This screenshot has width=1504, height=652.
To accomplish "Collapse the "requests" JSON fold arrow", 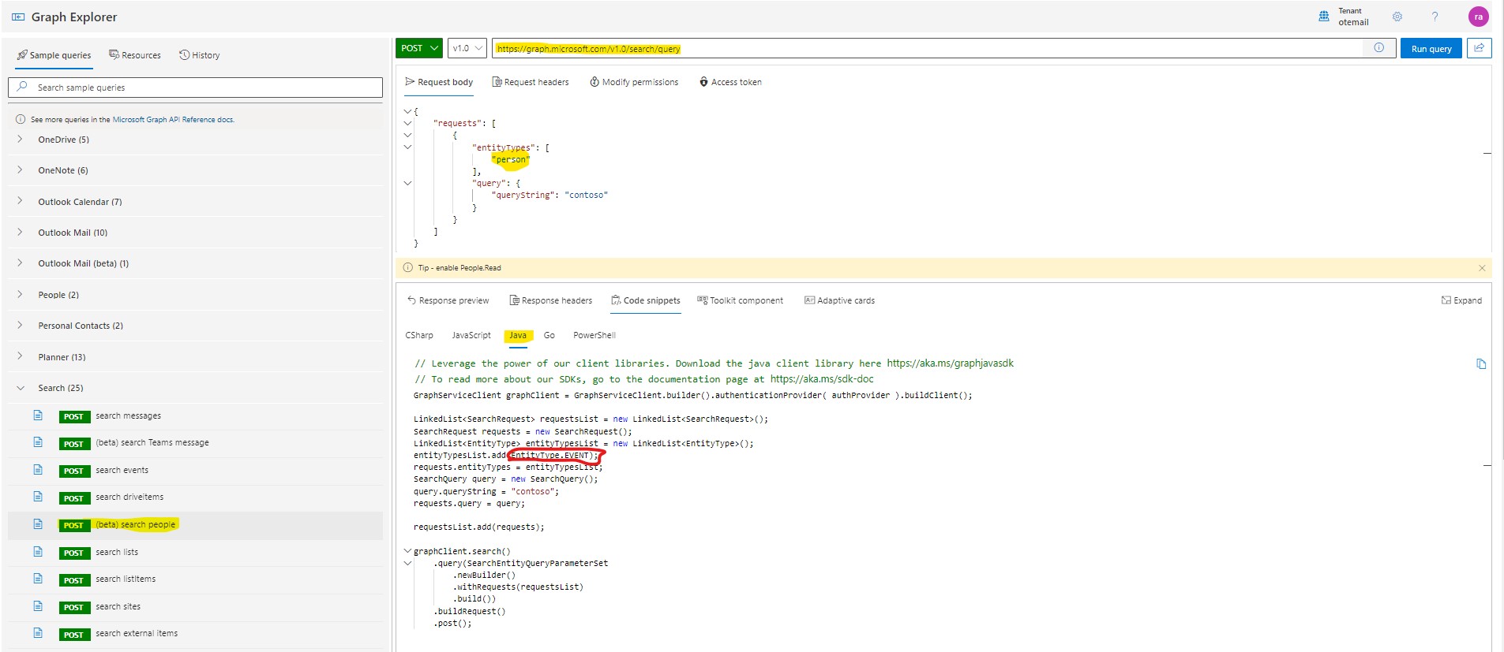I will [407, 123].
